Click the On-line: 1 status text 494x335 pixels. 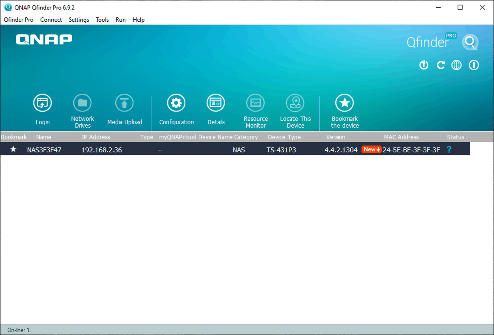click(19, 330)
